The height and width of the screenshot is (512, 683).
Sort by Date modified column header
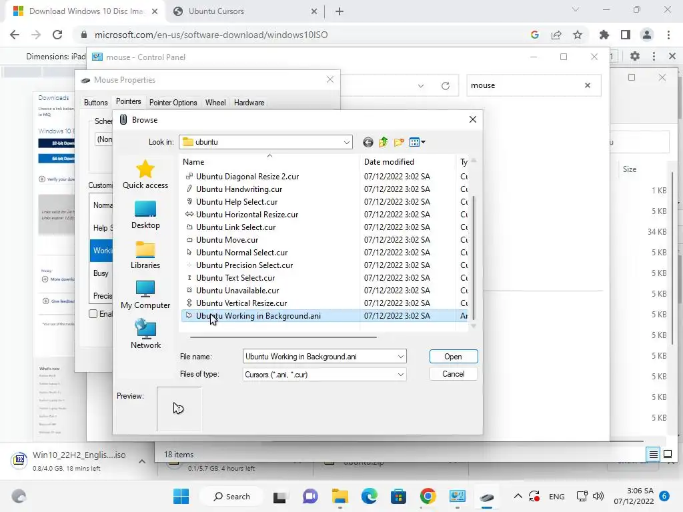408,161
